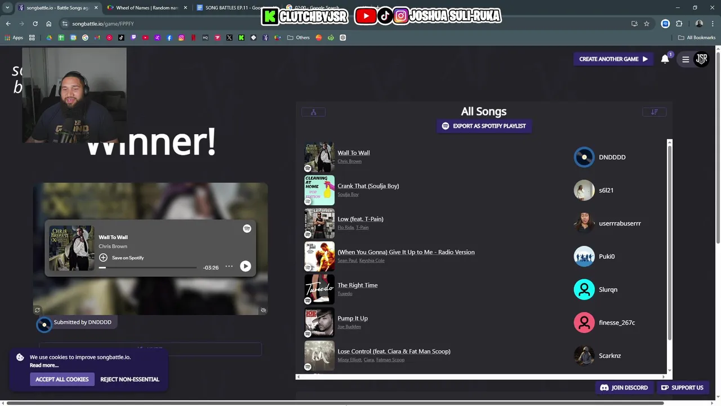Play Wall To Wall in Spotify embed
Image resolution: width=721 pixels, height=406 pixels.
(245, 266)
